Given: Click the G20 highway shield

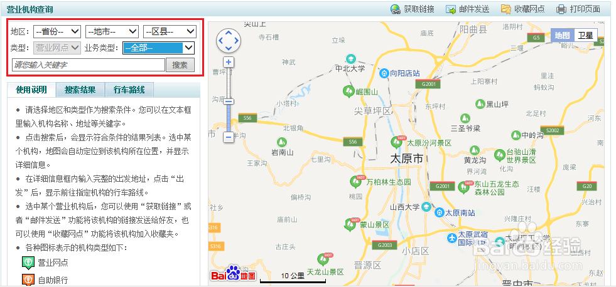Looking at the screenshot, I should click(x=587, y=186).
